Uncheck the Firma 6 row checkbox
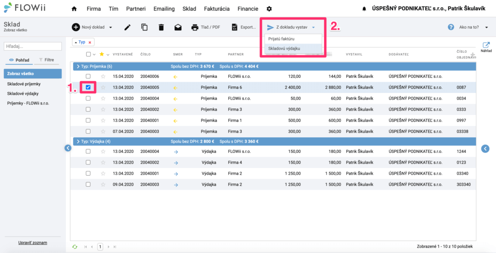 point(88,88)
